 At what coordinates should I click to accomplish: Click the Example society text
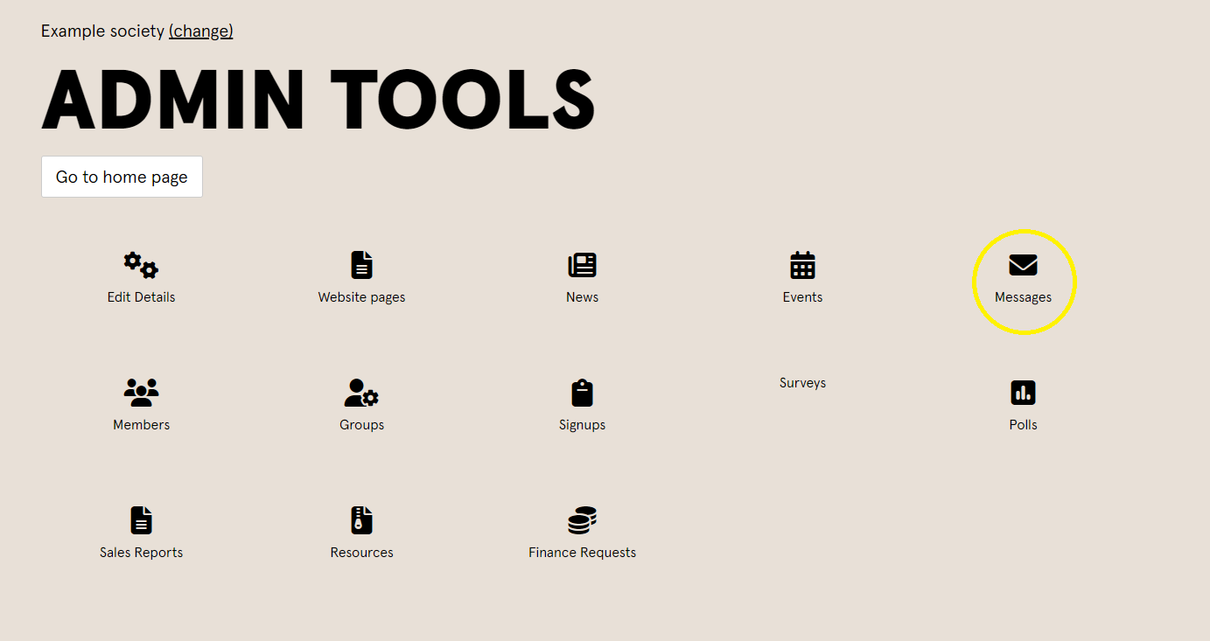point(102,31)
